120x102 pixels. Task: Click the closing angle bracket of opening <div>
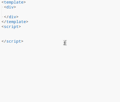[x=15, y=7]
